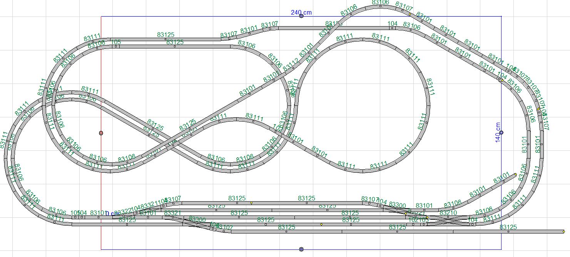Select the blue handle on the right boundary edge
The width and height of the screenshot is (570, 257).
pyautogui.click(x=501, y=133)
